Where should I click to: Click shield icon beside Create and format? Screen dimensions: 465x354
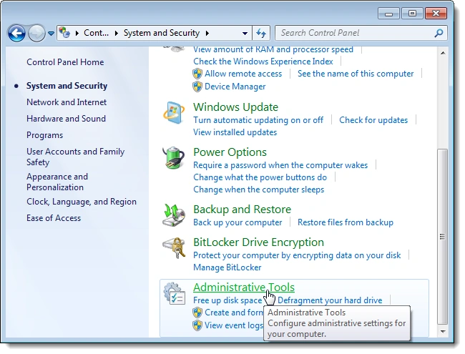pyautogui.click(x=197, y=313)
